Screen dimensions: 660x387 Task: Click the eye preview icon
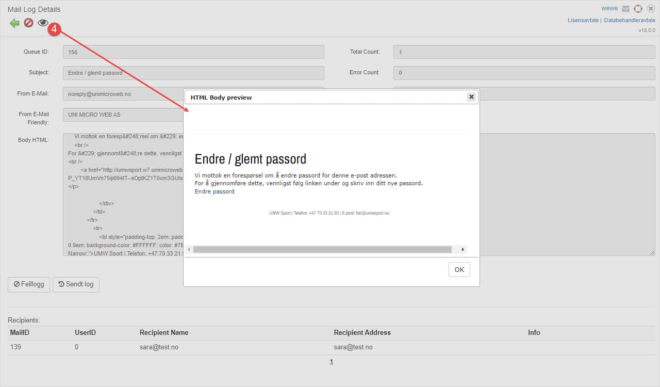point(43,23)
